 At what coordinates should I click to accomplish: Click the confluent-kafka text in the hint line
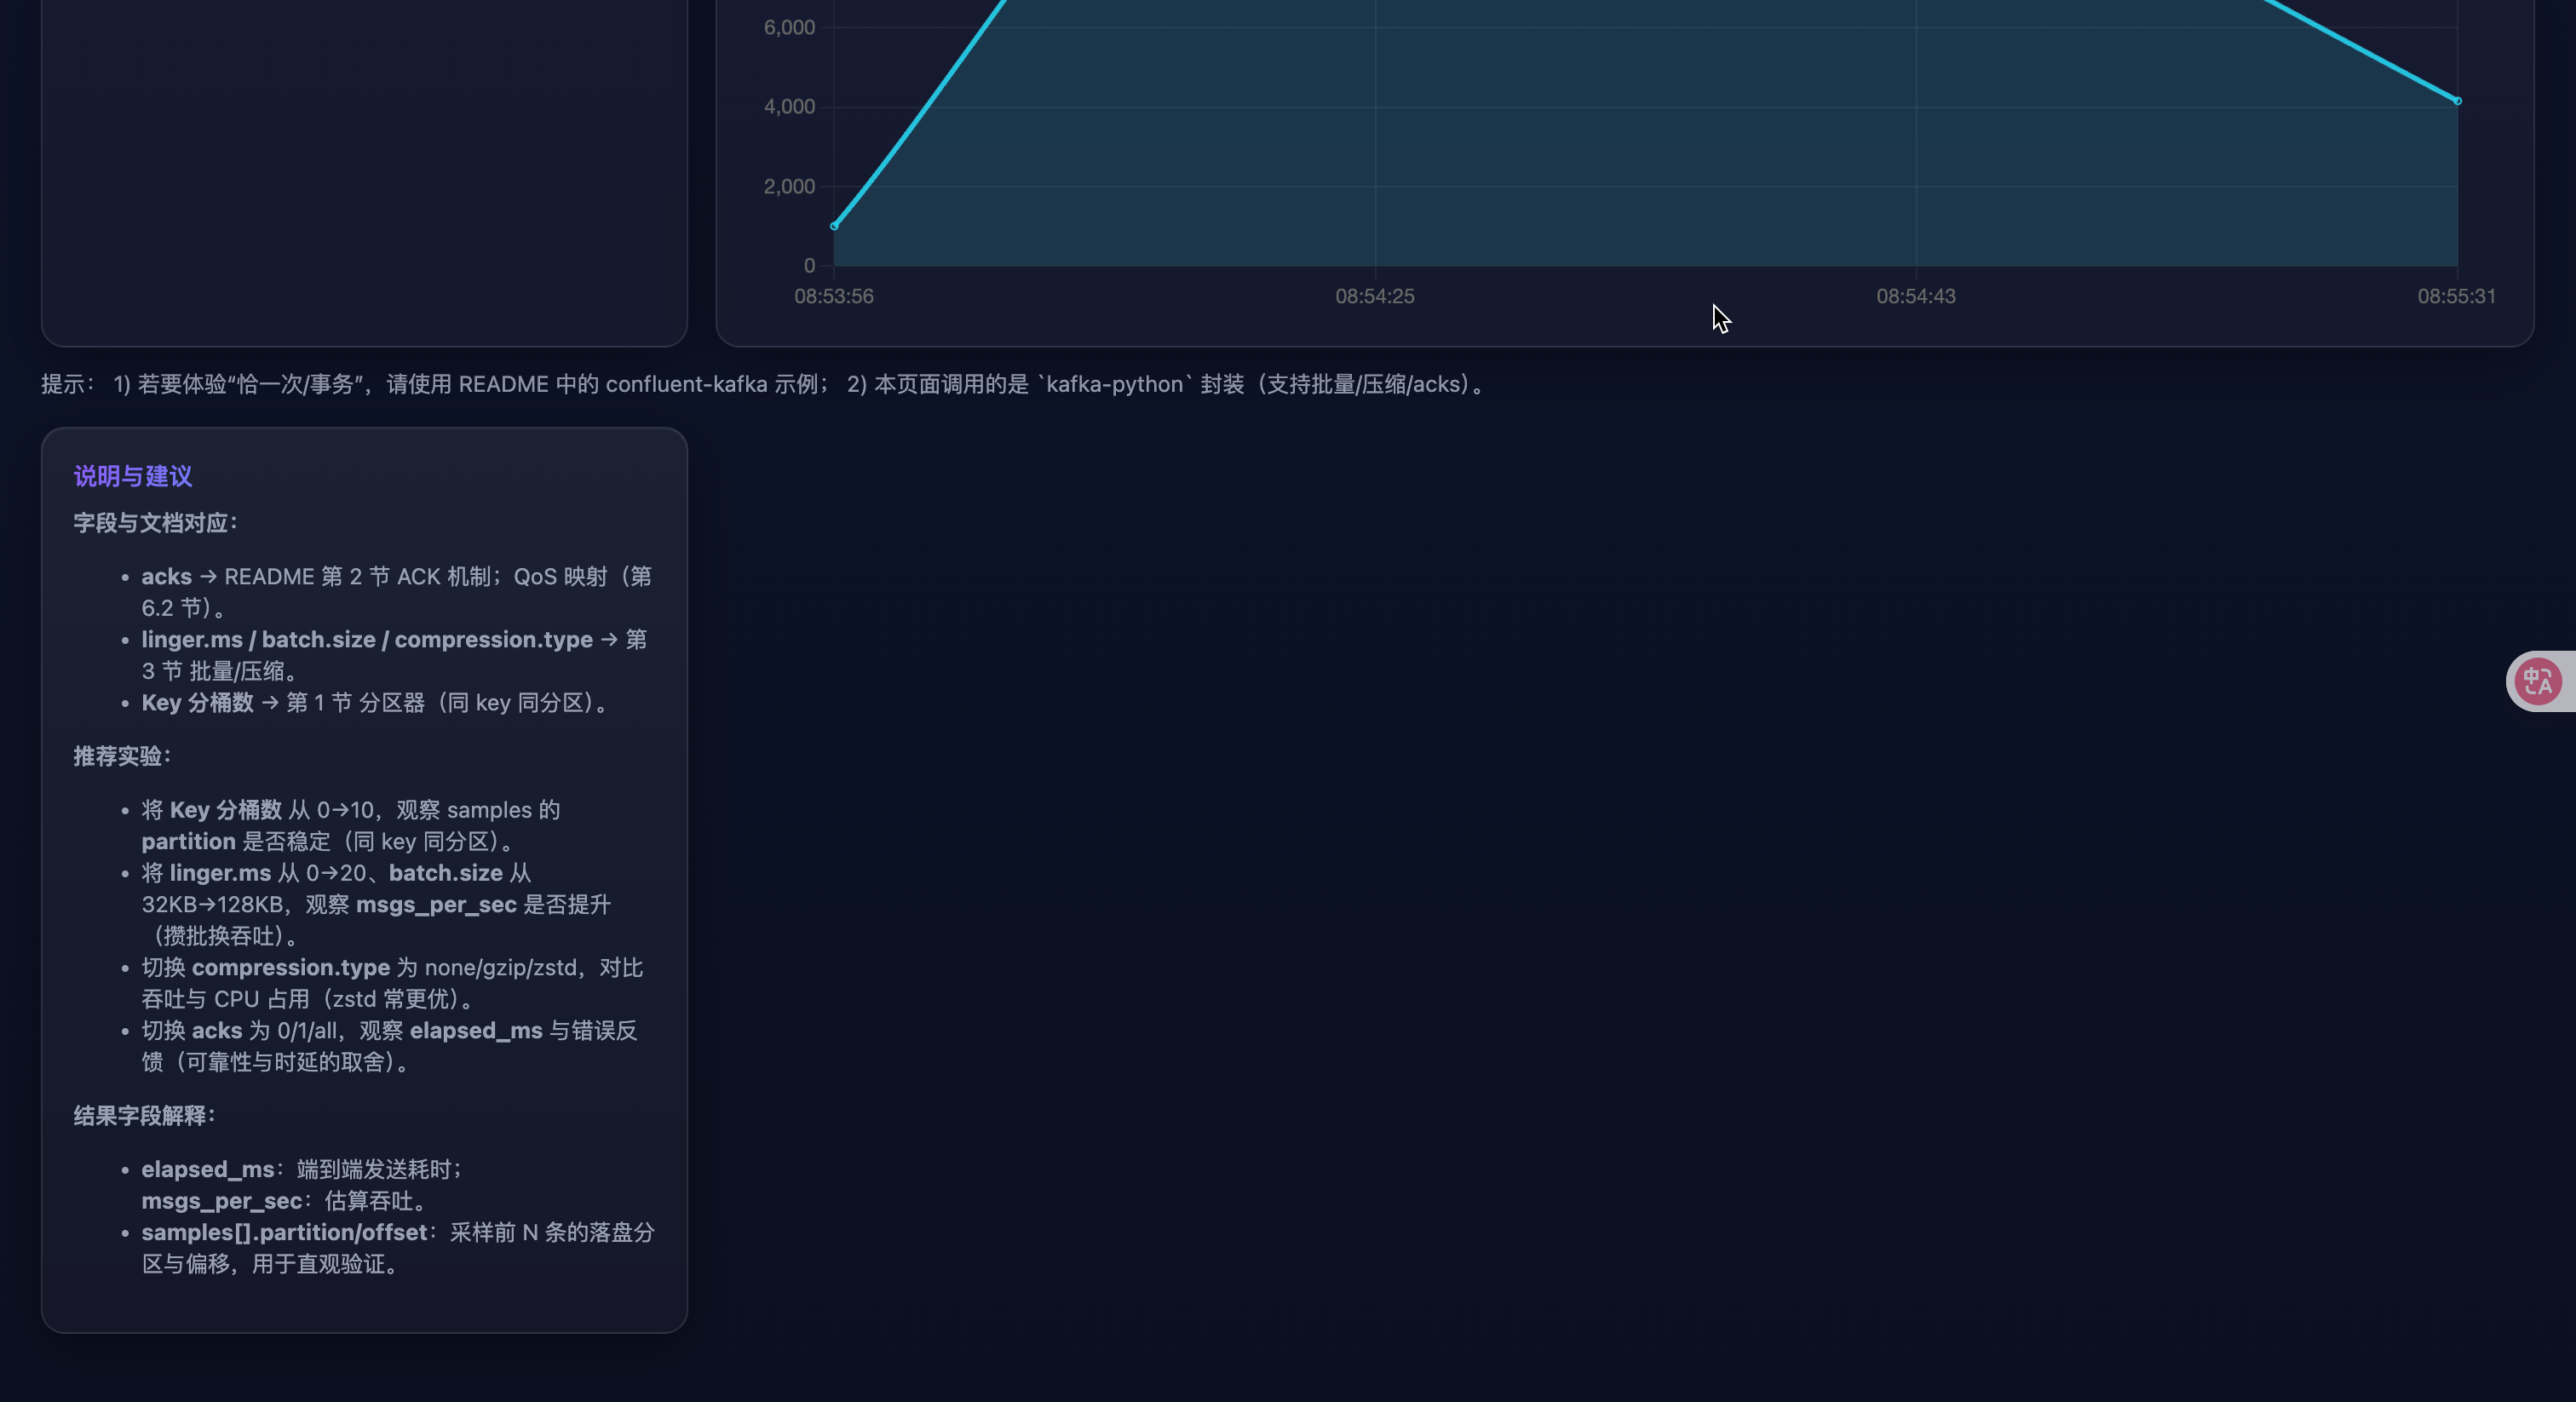click(x=686, y=385)
